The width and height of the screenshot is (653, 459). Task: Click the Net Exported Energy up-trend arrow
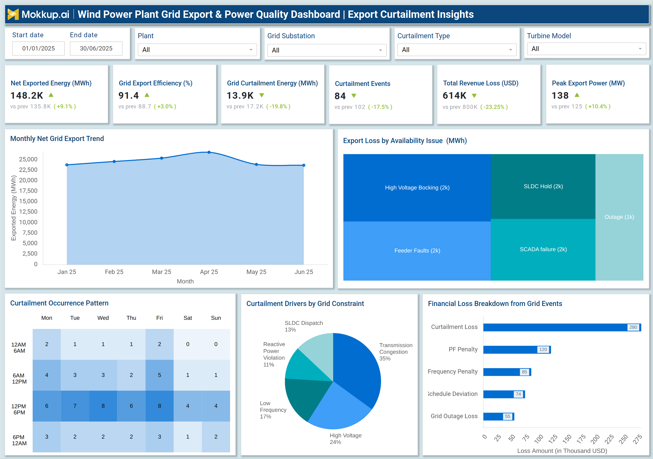[x=51, y=95]
